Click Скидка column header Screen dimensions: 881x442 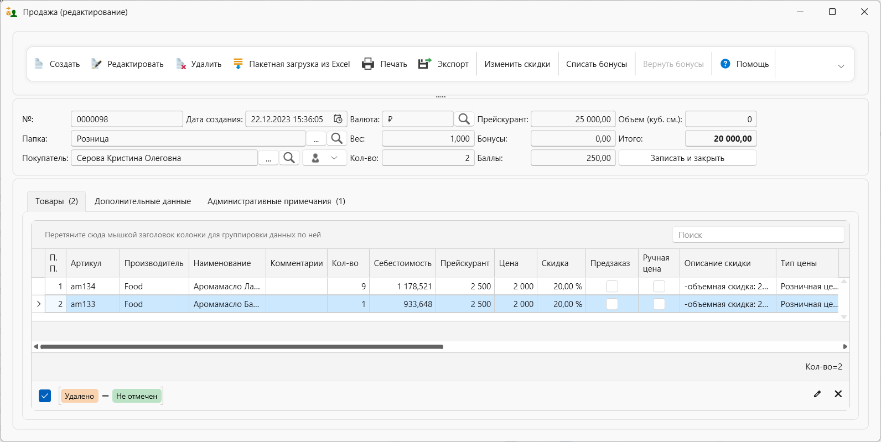(x=561, y=263)
